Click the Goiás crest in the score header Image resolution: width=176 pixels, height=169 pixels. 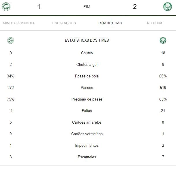[x=6, y=6]
